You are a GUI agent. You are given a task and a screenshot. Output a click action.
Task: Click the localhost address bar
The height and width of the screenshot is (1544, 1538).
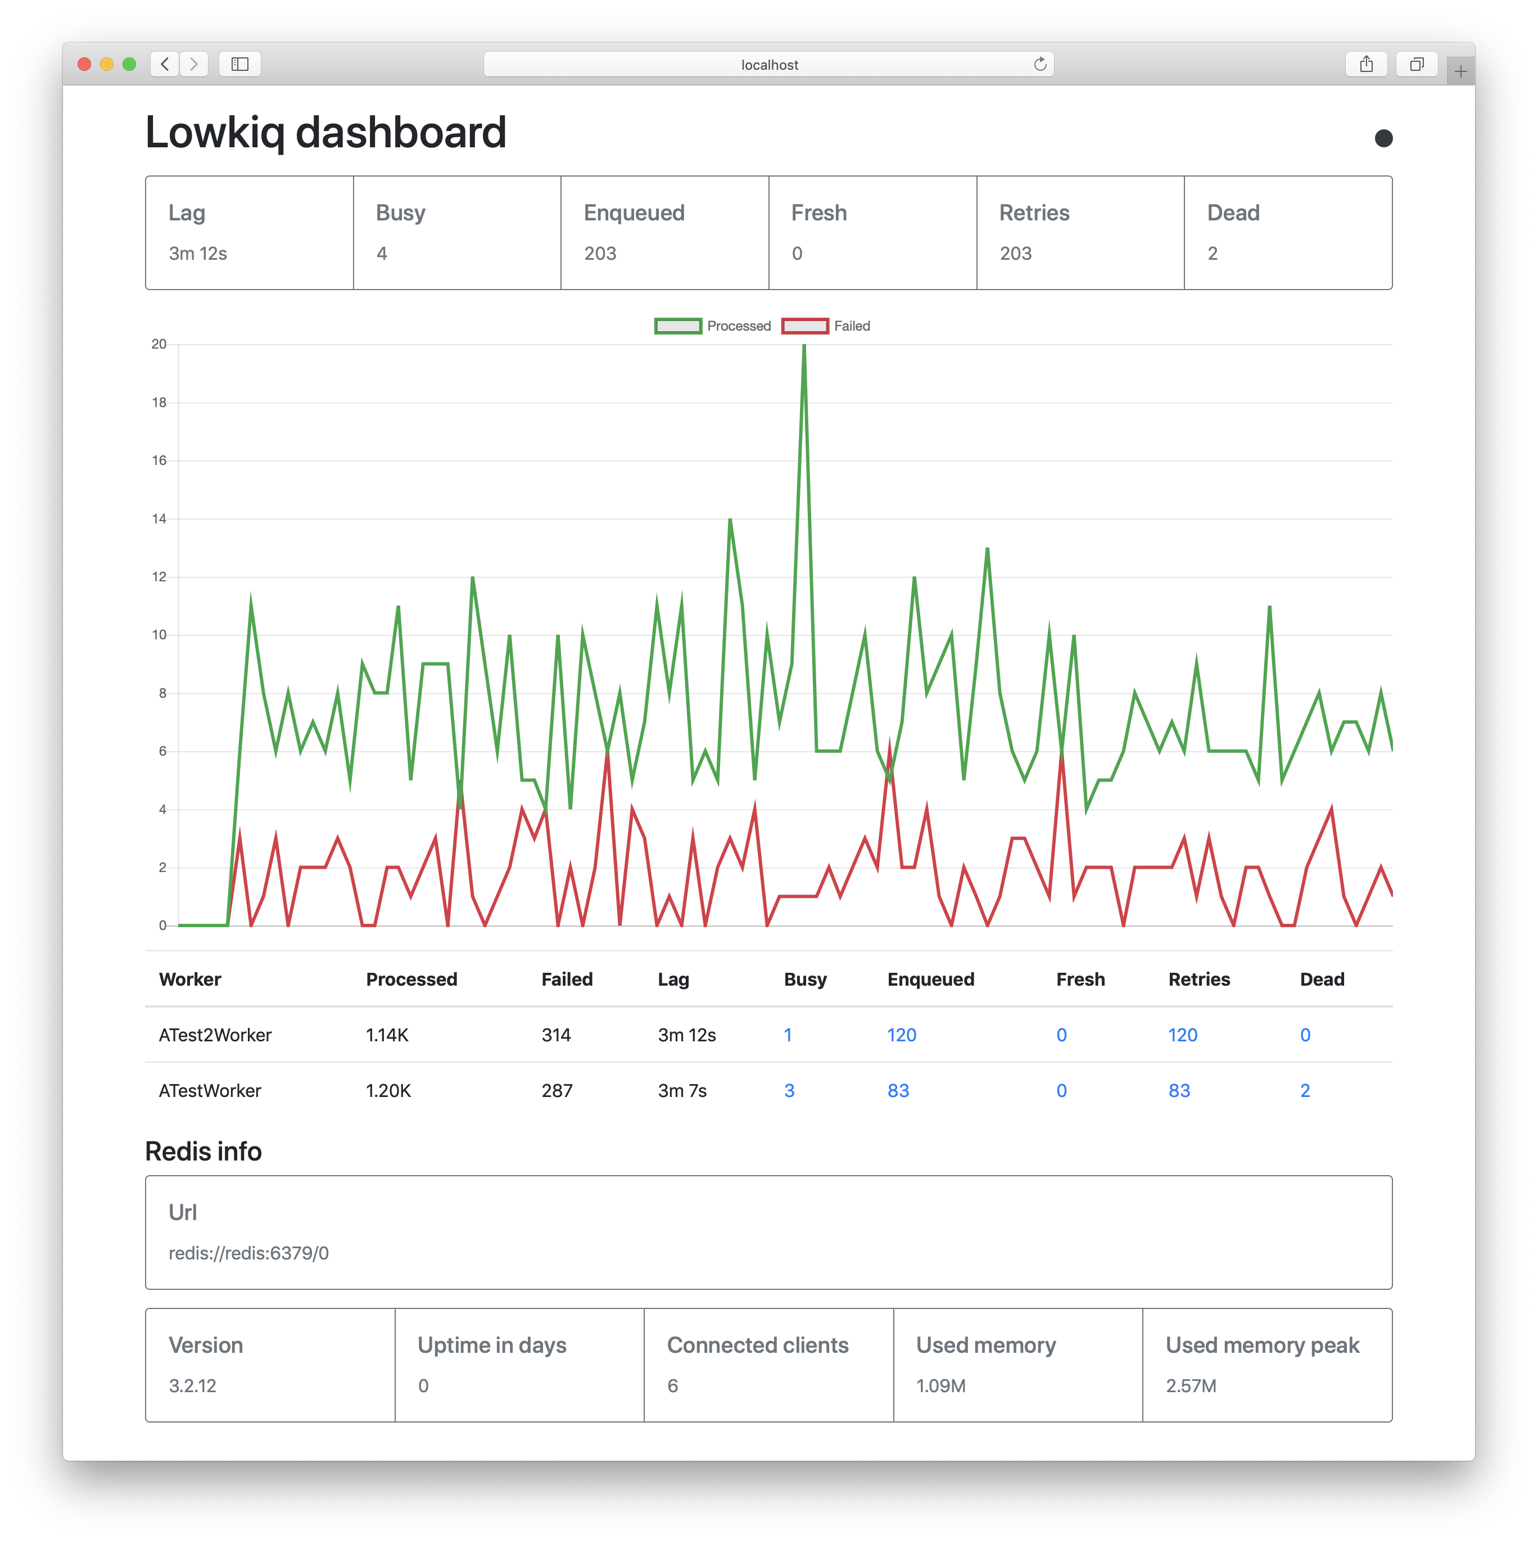click(768, 64)
